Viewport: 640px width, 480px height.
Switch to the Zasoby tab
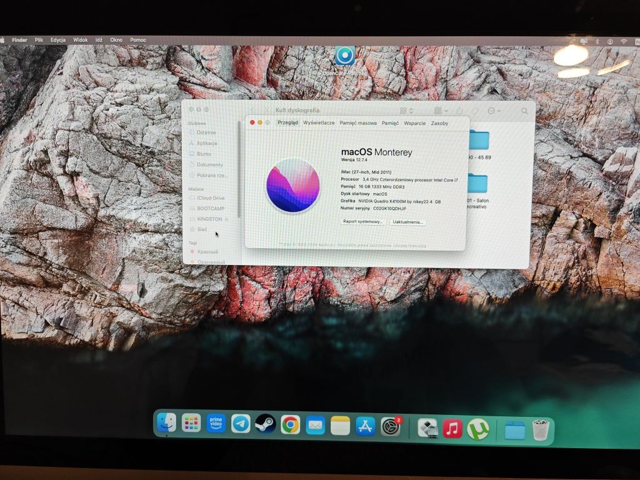pyautogui.click(x=439, y=123)
